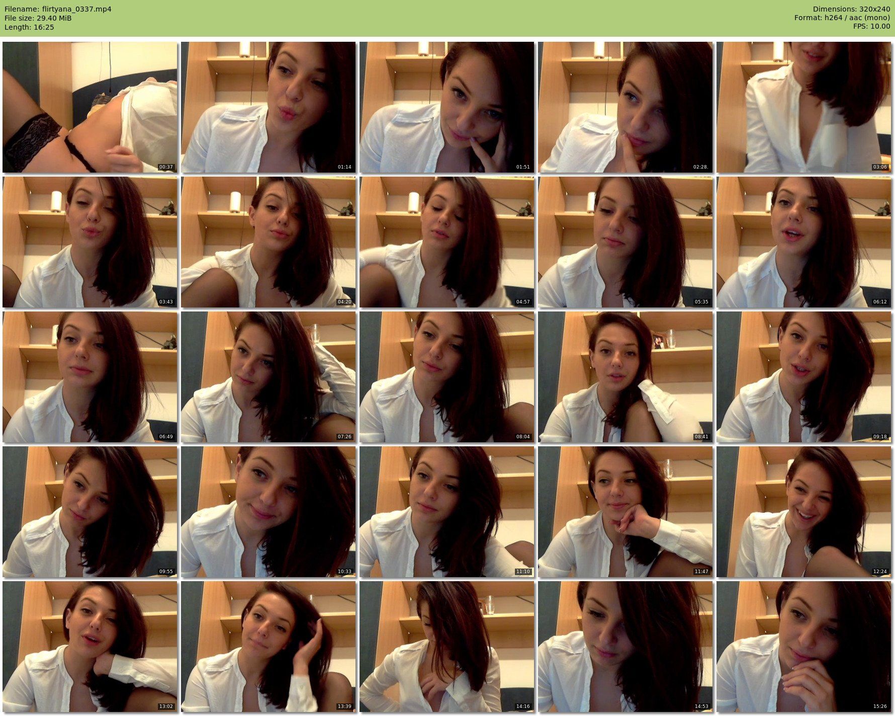Click the thumbnail marked 06:12
Screen dimensions: 895x716
[803, 242]
